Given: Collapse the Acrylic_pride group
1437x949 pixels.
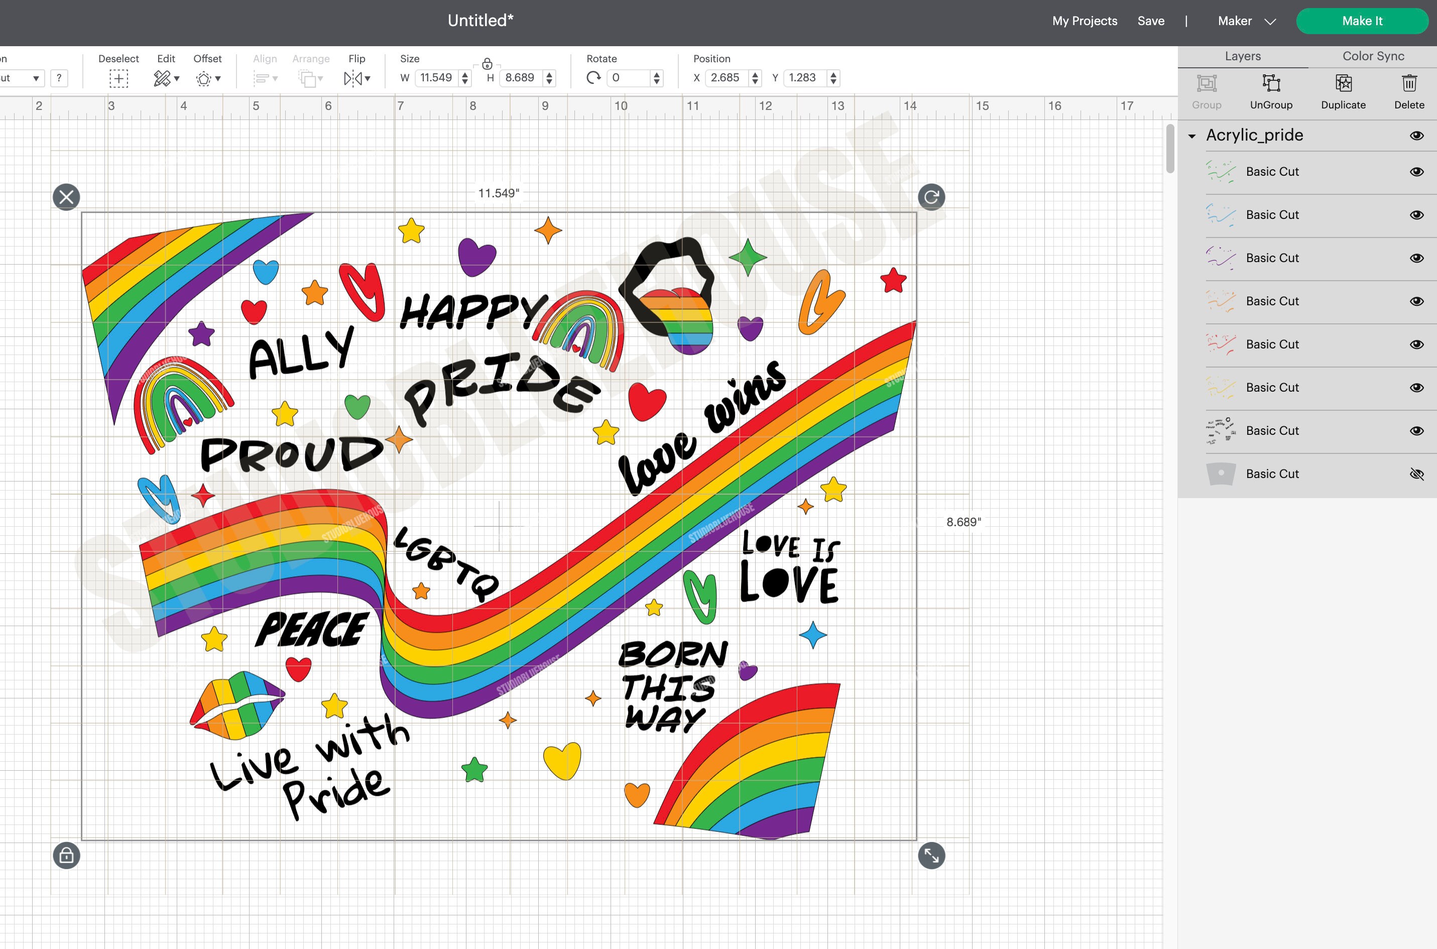Looking at the screenshot, I should tap(1191, 136).
